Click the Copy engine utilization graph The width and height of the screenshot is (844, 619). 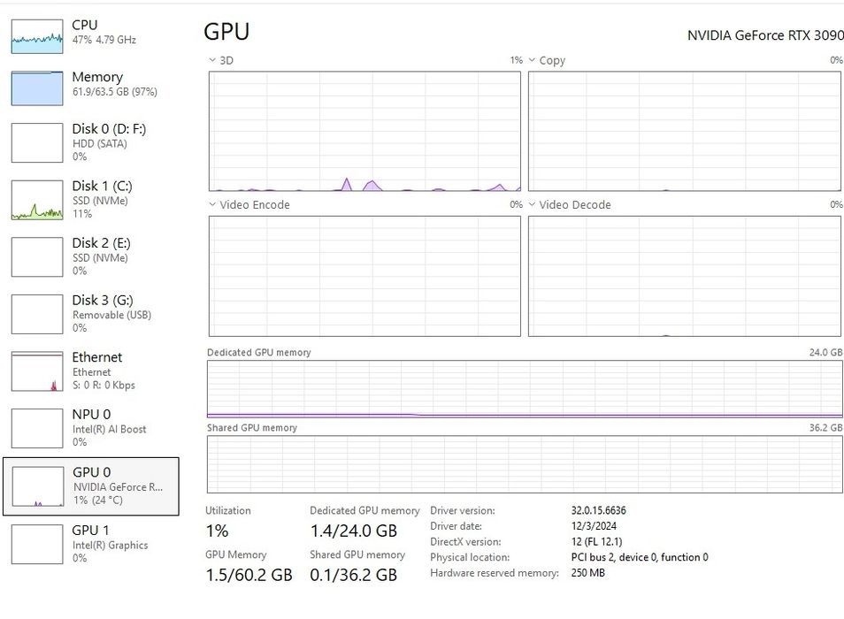(x=684, y=131)
